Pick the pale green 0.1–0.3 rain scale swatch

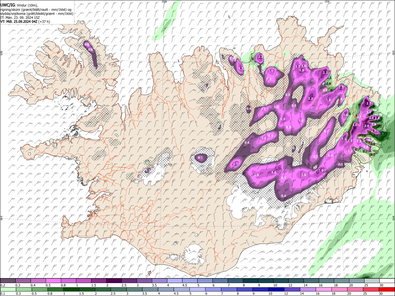pyautogui.click(x=8, y=289)
